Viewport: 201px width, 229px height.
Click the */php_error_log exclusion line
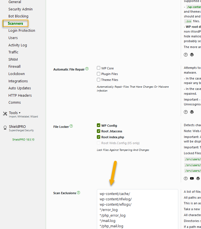click(x=113, y=216)
